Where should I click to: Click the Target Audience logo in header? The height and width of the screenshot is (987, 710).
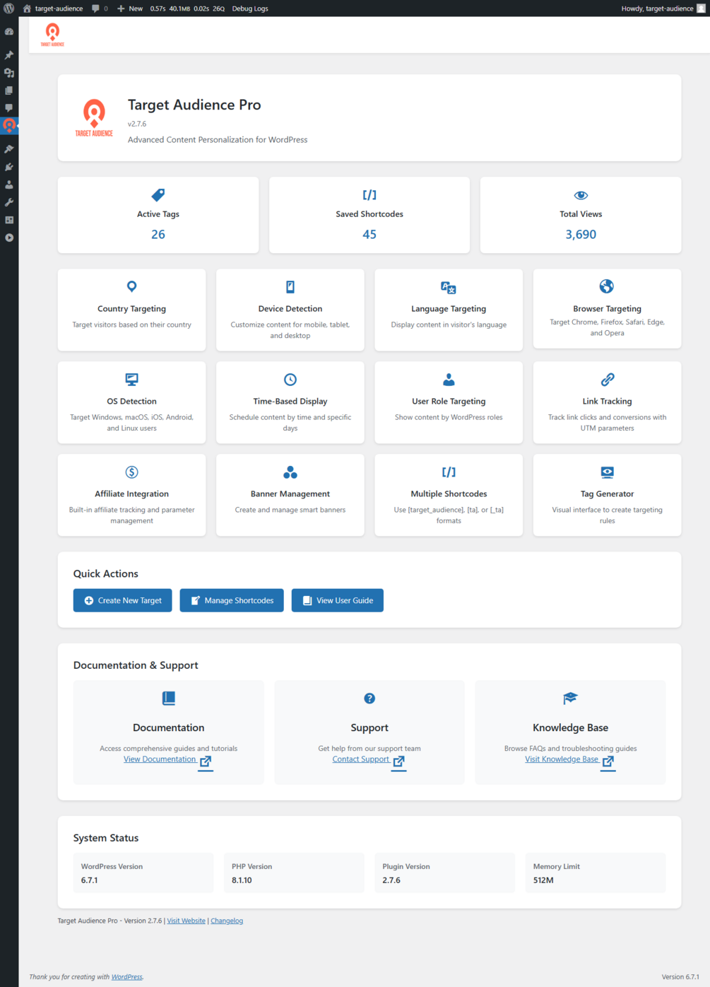click(x=52, y=35)
